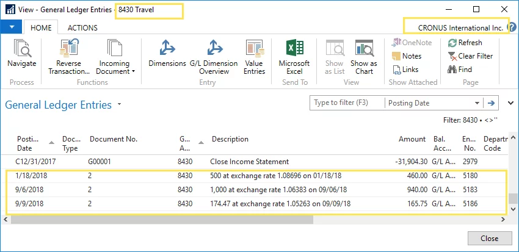519x252 pixels.
Task: Click the Type to filter input box
Action: click(347, 103)
